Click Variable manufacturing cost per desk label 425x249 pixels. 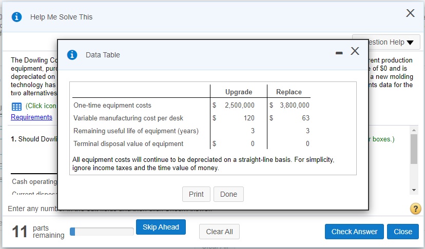point(128,118)
